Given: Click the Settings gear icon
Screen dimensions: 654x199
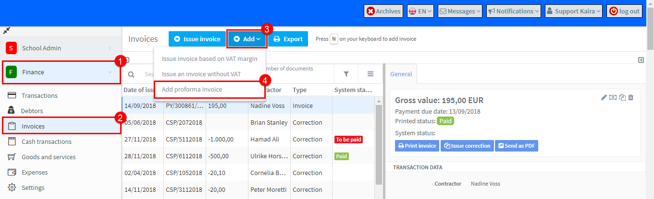Looking at the screenshot, I should (x=12, y=187).
